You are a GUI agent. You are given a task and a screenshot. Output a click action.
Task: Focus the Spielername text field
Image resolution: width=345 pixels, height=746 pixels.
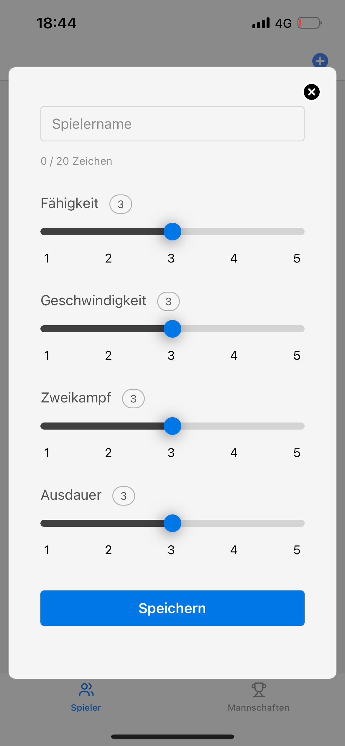coord(172,124)
